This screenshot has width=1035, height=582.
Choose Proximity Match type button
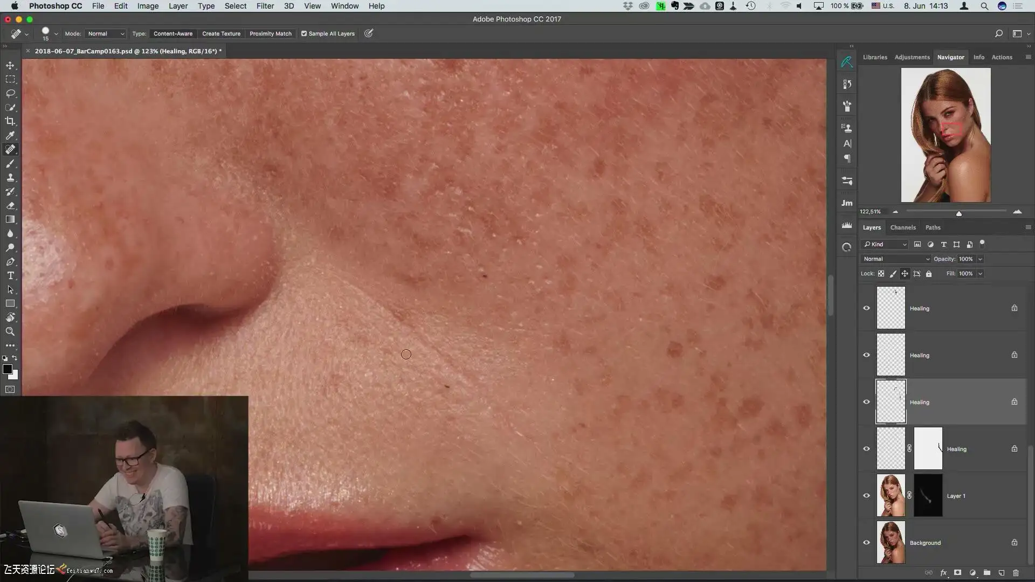tap(270, 33)
